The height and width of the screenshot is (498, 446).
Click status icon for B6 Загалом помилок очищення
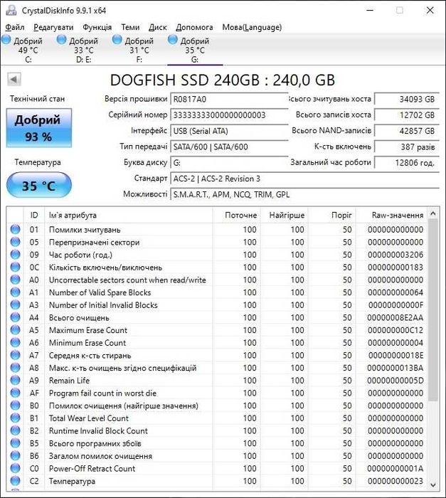pyautogui.click(x=15, y=456)
